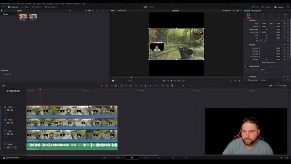Image resolution: width=291 pixels, height=164 pixels.
Task: Click the red playhead marker on timeline ruler
Action: pos(40,89)
